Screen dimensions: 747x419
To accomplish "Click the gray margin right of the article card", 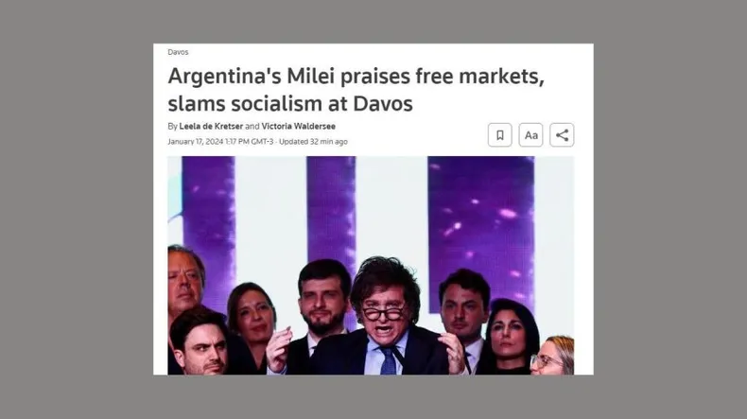I will pos(670,210).
